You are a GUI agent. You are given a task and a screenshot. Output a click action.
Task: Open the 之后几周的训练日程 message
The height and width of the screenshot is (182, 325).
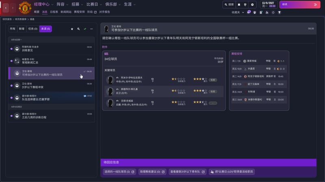click(x=52, y=116)
